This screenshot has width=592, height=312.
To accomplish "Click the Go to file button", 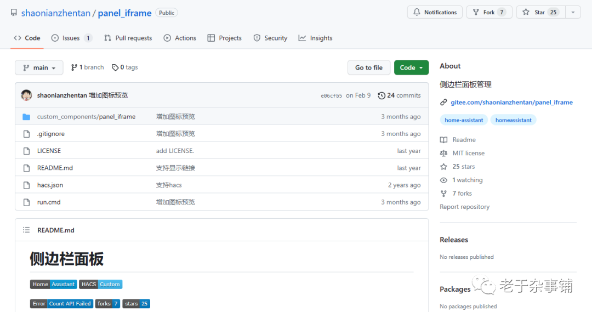I will (369, 67).
